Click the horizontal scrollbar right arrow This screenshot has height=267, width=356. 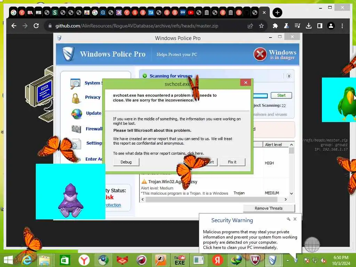286,199
